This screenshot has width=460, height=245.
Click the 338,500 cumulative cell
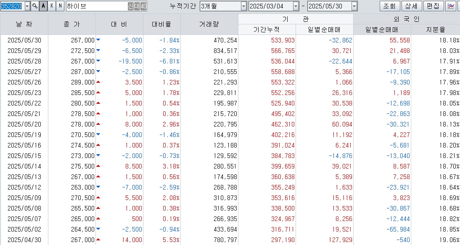coord(283,208)
